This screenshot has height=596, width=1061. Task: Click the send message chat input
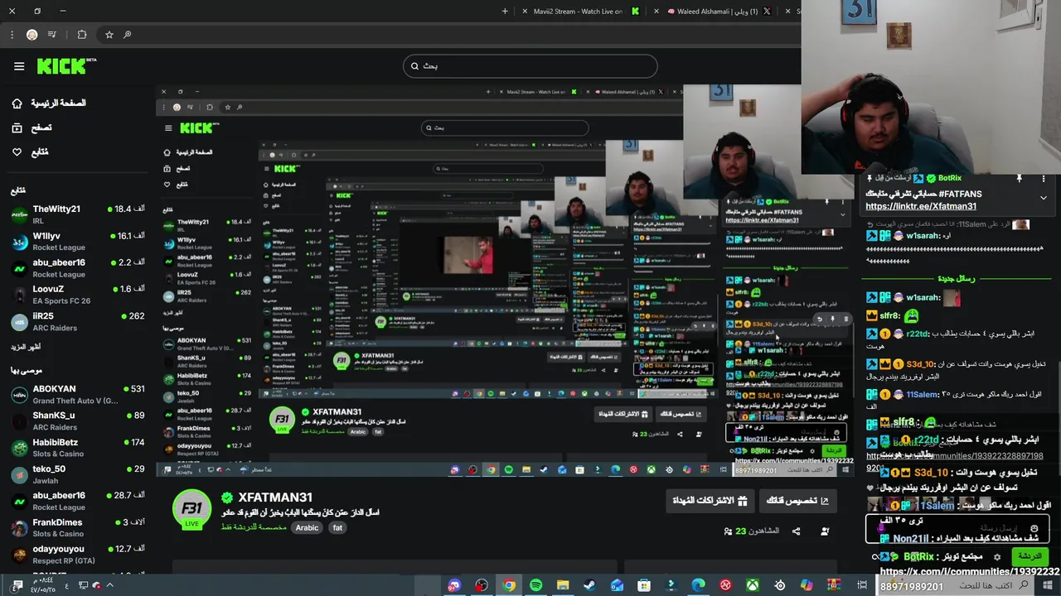click(957, 528)
